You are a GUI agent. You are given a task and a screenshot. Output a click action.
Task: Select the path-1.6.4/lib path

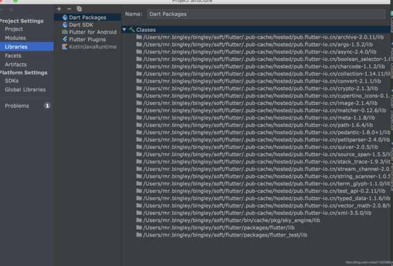pyautogui.click(x=258, y=125)
